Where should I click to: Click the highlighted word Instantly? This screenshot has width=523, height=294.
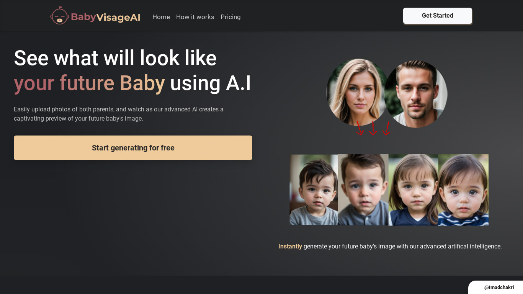pyautogui.click(x=290, y=247)
